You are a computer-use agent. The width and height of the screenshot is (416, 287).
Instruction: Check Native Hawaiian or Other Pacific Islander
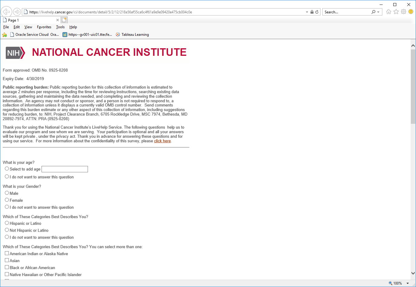point(7,274)
